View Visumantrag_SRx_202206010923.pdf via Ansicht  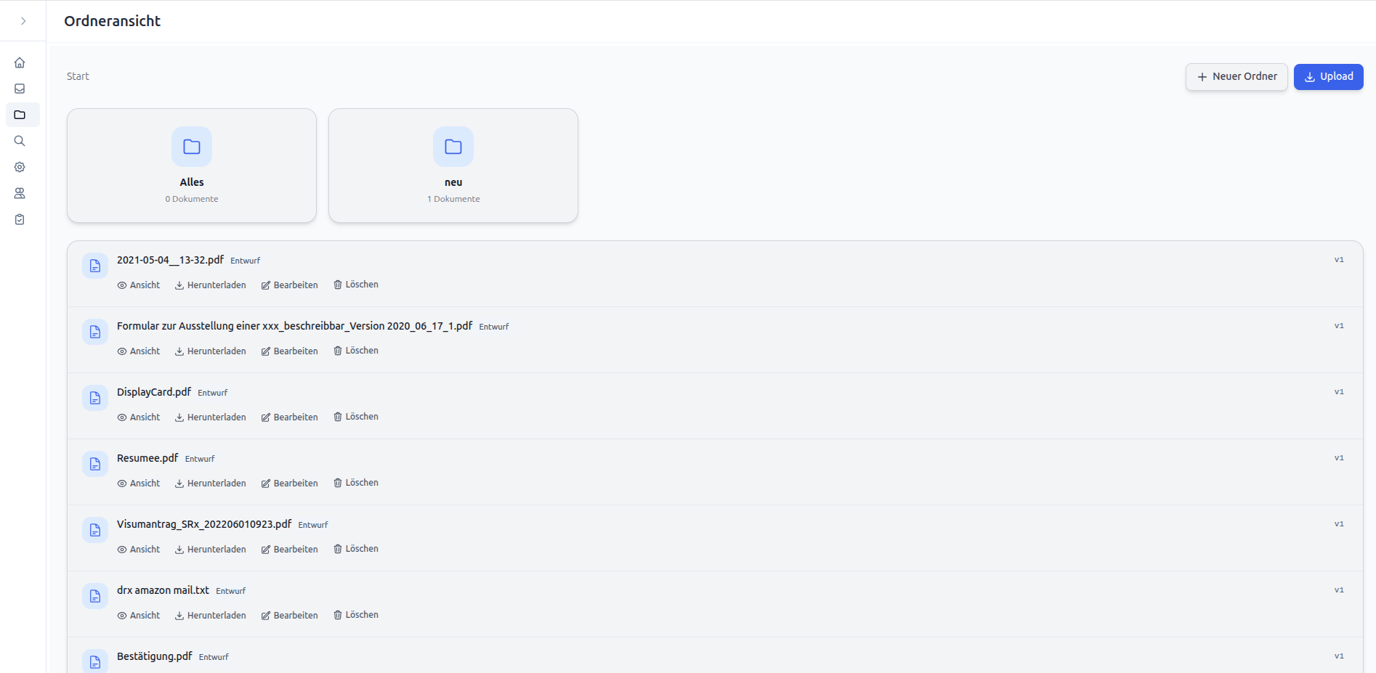coord(139,550)
